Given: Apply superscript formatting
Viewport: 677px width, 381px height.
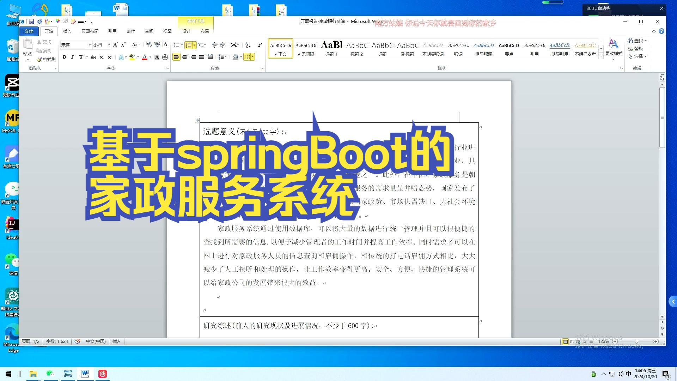Looking at the screenshot, I should tap(110, 57).
